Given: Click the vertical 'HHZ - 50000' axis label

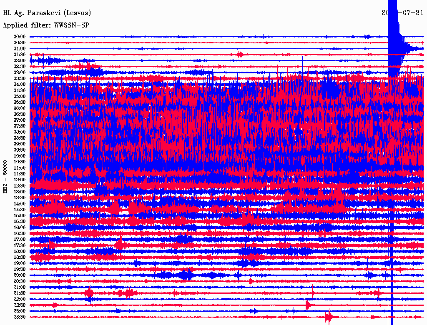Looking at the screenshot, I should [5, 177].
